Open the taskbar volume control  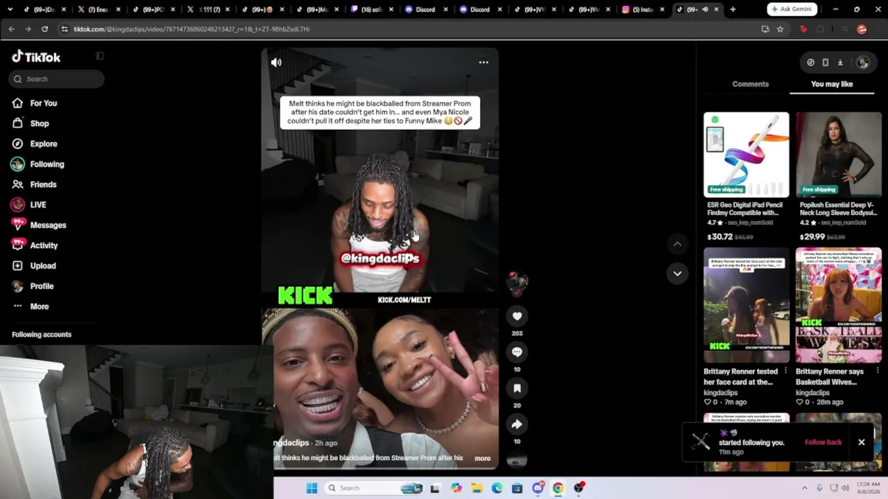pos(845,488)
